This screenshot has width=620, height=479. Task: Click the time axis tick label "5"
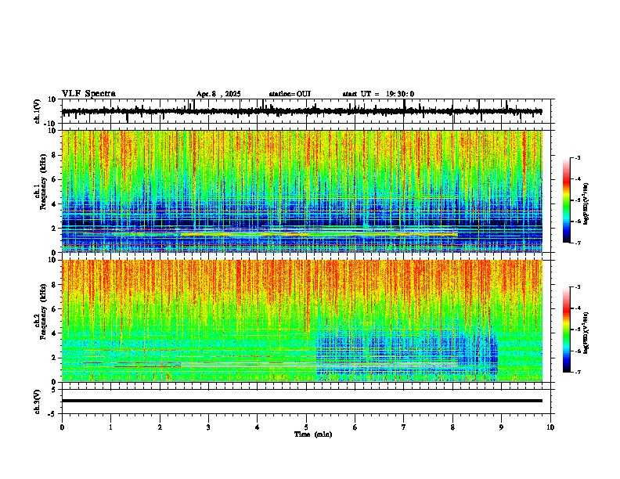[x=306, y=427]
